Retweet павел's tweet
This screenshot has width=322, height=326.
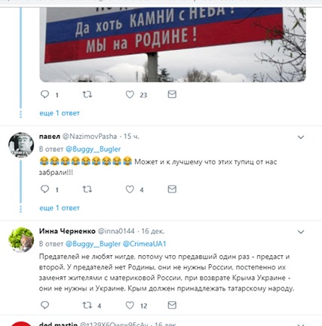click(87, 189)
